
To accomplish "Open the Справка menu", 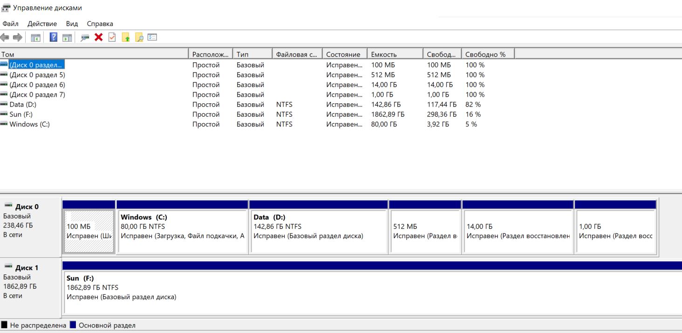I will tap(100, 24).
